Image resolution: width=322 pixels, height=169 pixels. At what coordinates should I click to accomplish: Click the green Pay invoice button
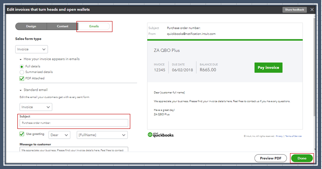coord(268,67)
